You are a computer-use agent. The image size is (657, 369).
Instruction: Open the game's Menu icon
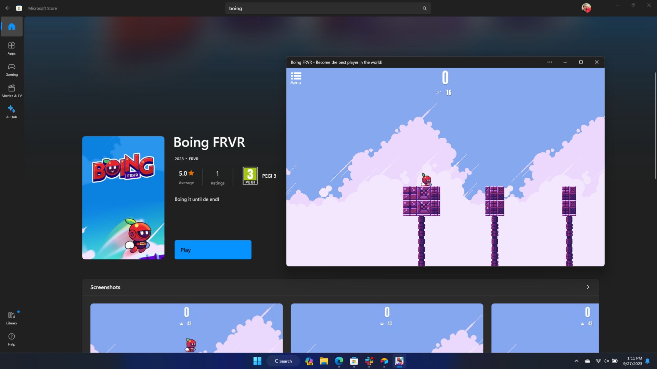(x=296, y=78)
